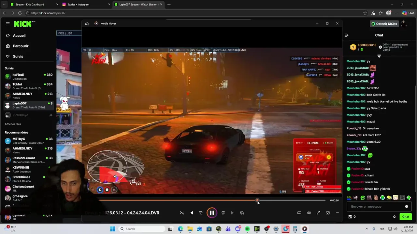The height and width of the screenshot is (234, 417).
Task: Click the video seek bar track
Action: 212,200
